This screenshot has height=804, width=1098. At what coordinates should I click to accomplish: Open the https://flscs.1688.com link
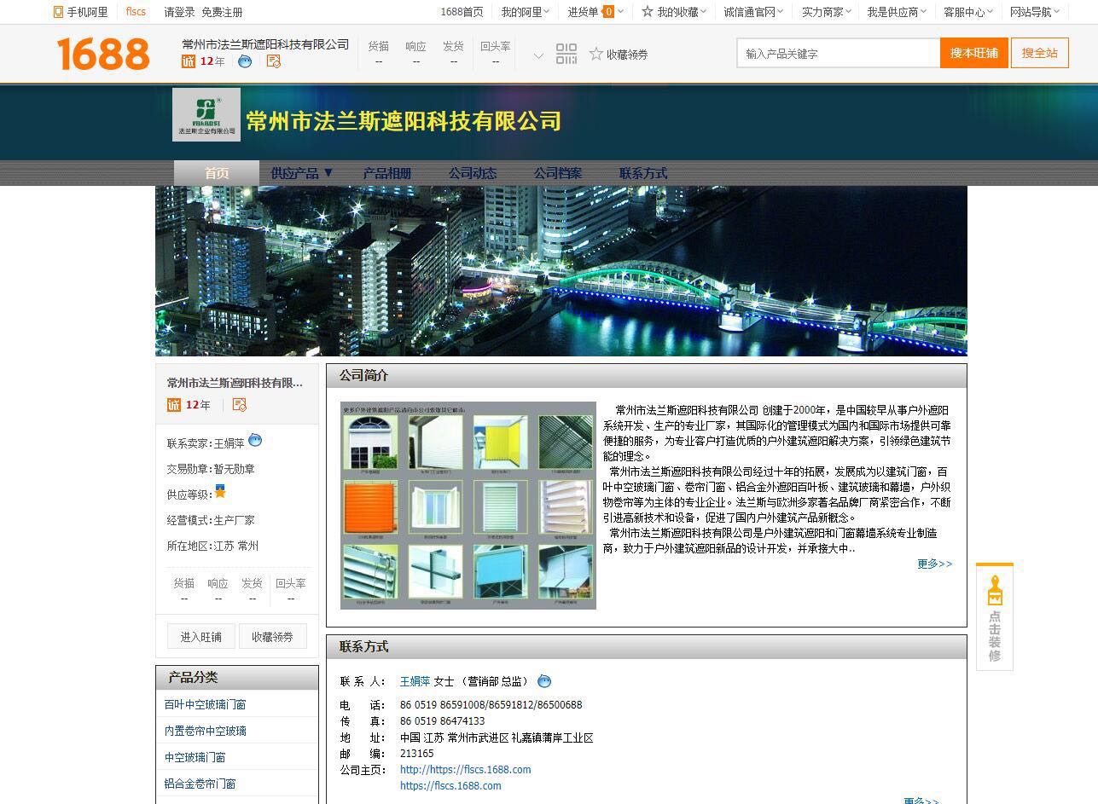[x=450, y=785]
